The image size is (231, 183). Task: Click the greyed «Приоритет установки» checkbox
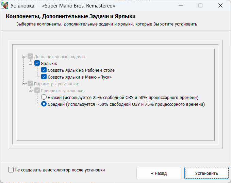37,90
